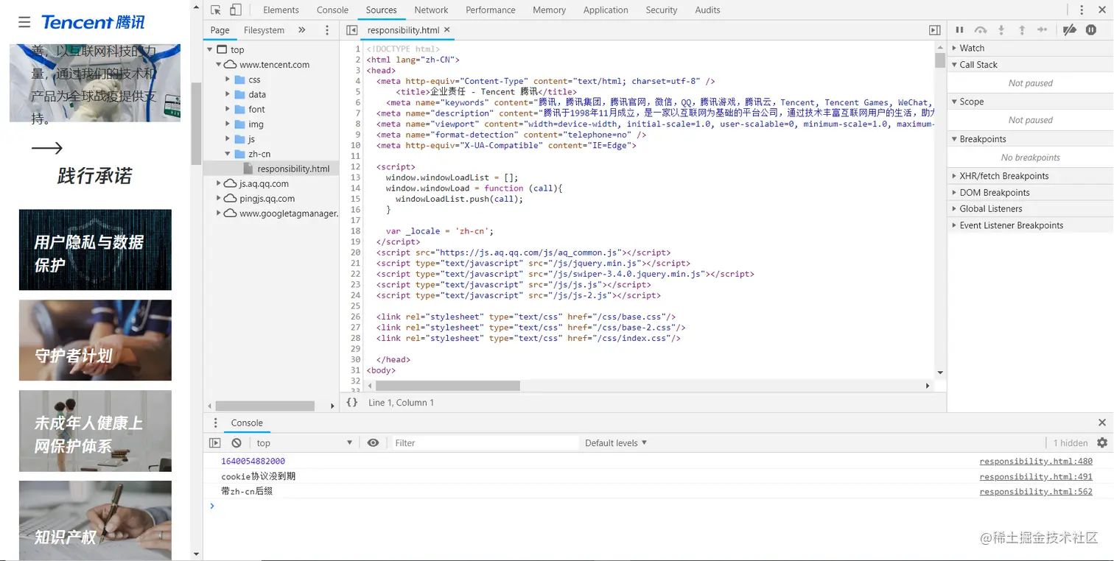
Task: Select the Page navigator tab
Action: [x=220, y=30]
